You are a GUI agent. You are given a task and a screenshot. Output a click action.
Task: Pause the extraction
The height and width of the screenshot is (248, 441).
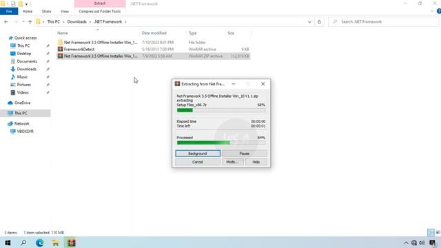pyautogui.click(x=244, y=154)
